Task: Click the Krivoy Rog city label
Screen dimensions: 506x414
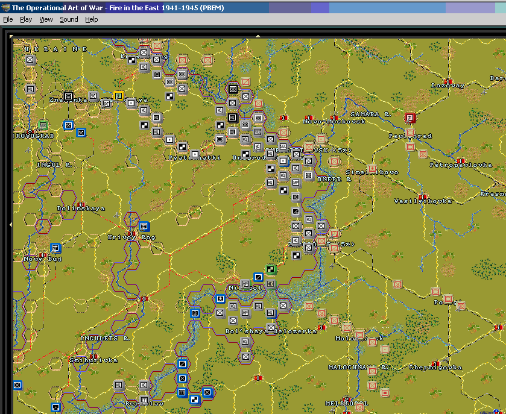Action: (131, 237)
